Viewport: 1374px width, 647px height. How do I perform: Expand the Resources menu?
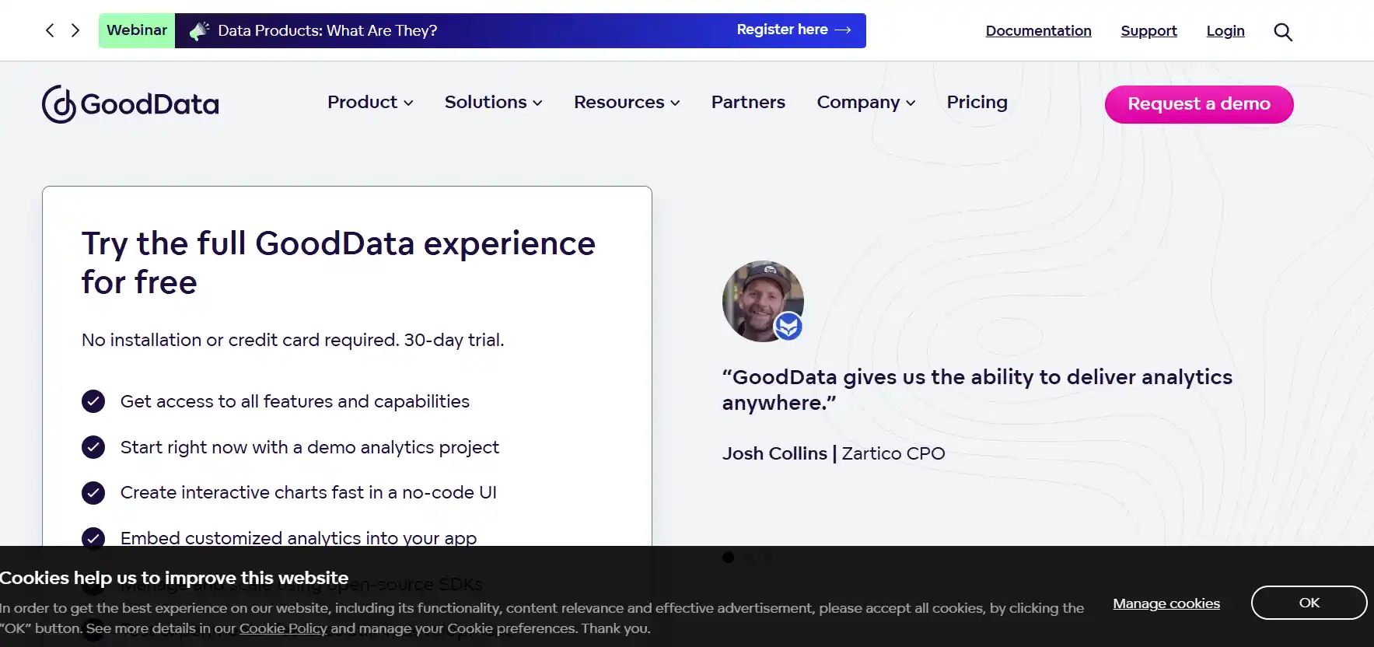(627, 102)
